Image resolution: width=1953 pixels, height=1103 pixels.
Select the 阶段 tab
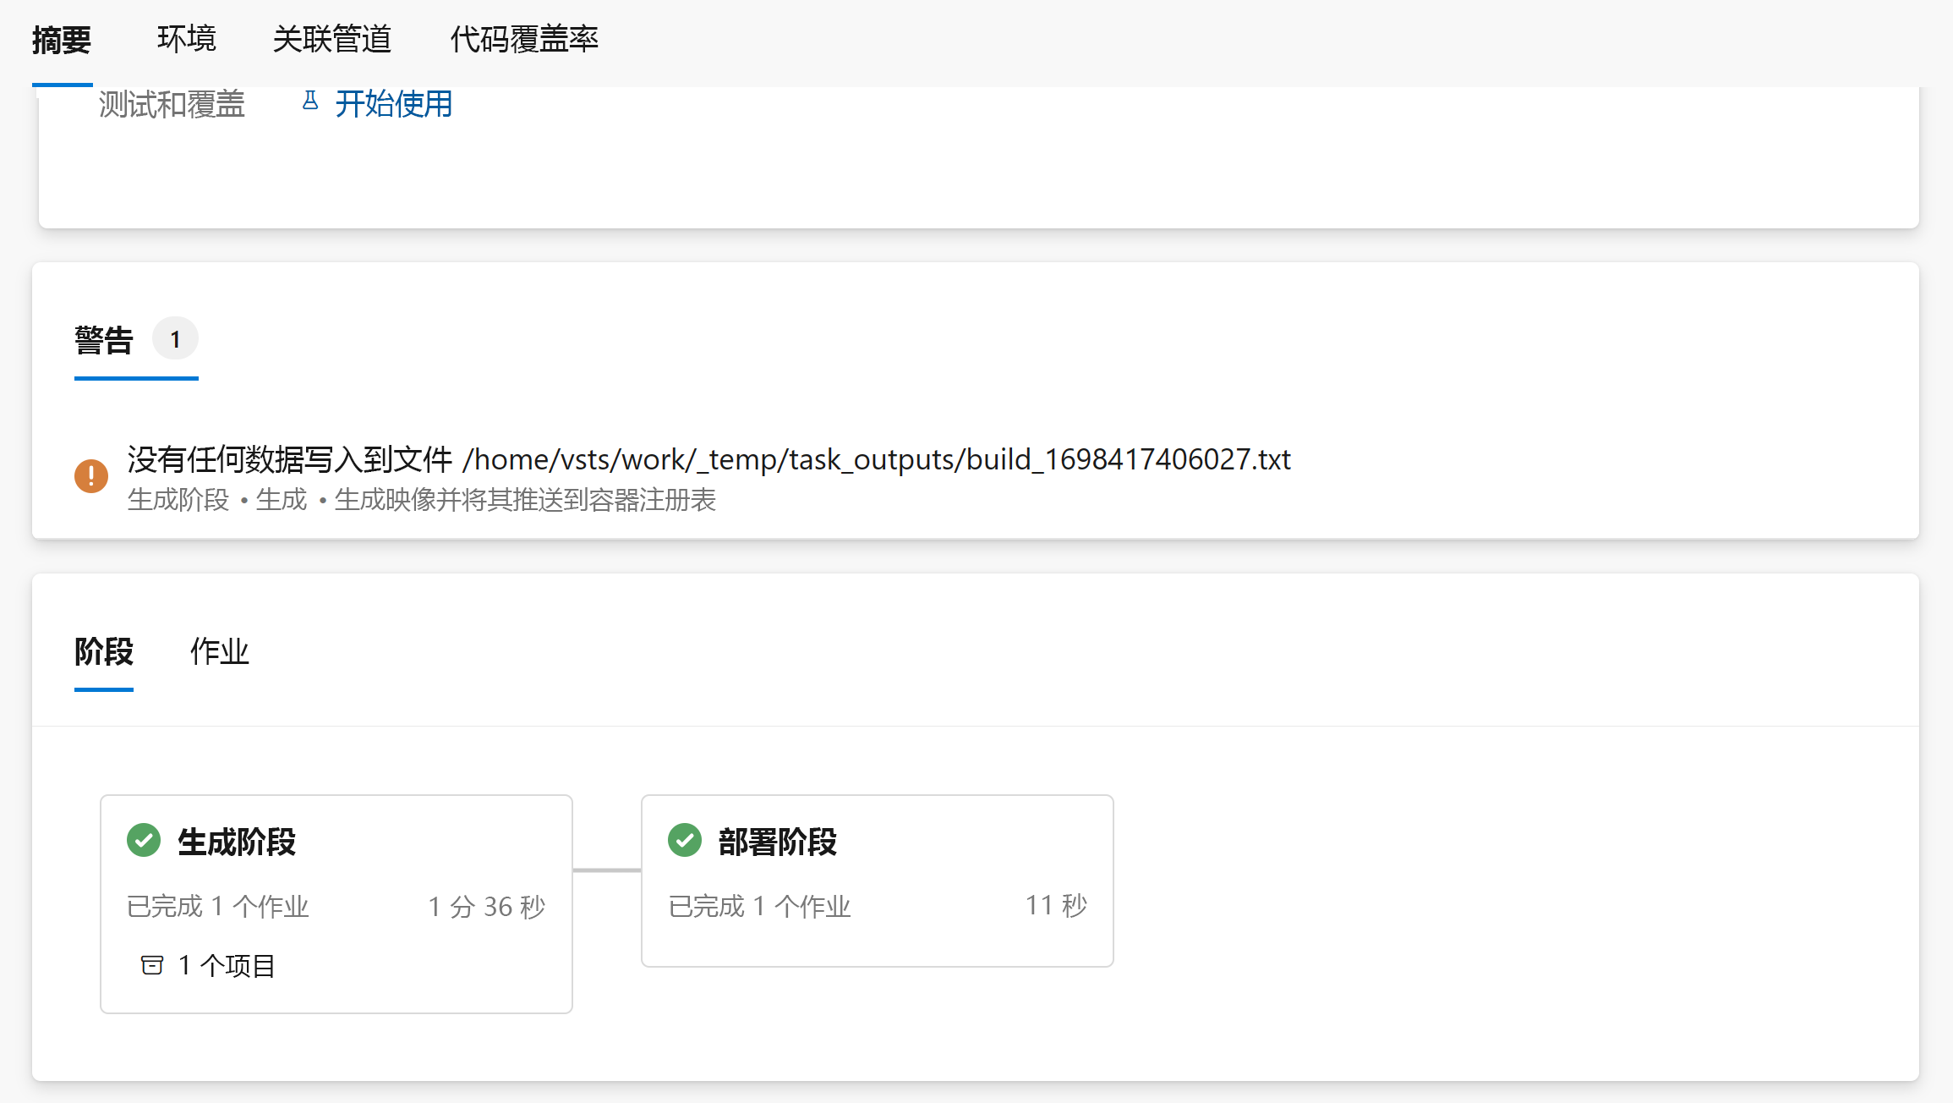[x=104, y=651]
